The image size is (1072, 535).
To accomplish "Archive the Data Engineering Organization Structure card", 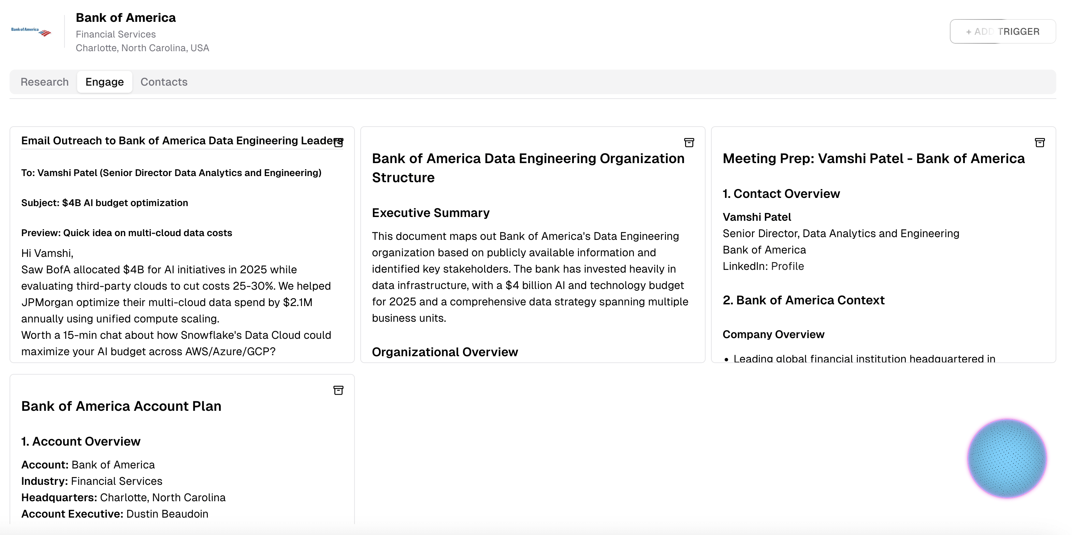I will pos(689,143).
